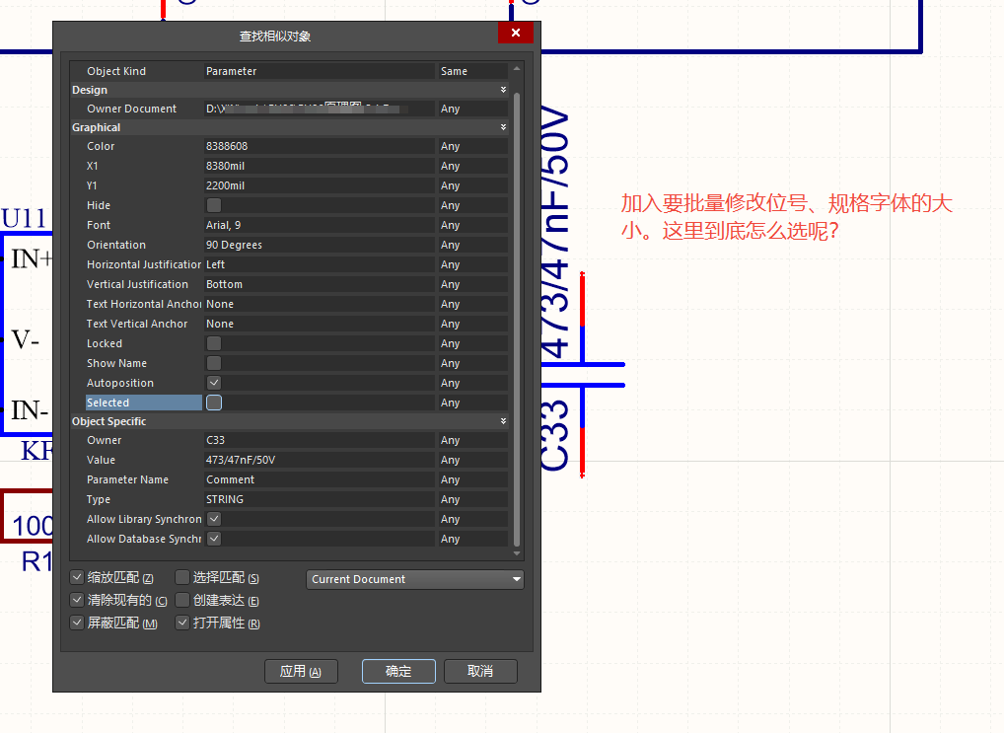Click the property list vertical scrollbar
This screenshot has height=733, width=1004.
(517, 319)
